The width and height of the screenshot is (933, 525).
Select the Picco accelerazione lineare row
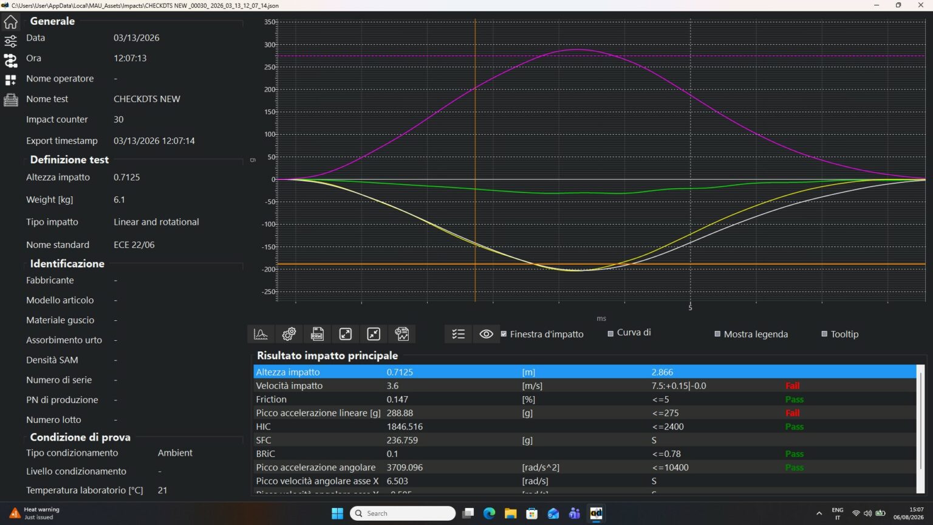(585, 413)
